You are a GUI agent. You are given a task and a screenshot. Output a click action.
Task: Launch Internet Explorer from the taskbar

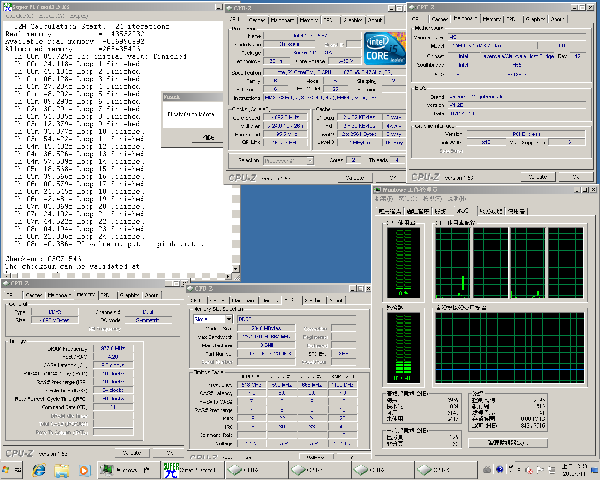(38, 470)
